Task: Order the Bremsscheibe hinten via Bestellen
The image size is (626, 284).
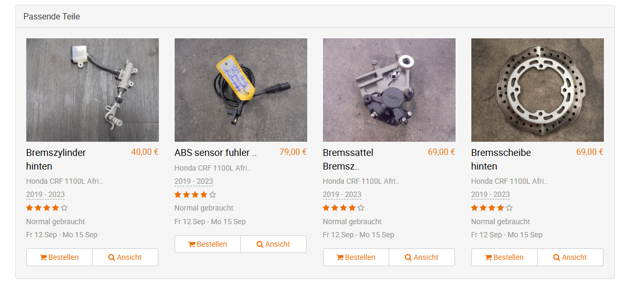Action: [x=504, y=257]
